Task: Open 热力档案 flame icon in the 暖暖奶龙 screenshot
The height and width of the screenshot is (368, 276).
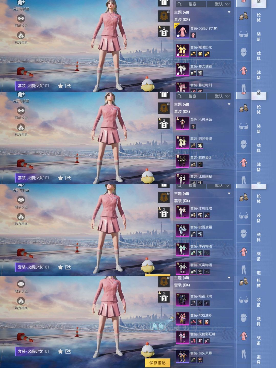Action: [x=21, y=35]
